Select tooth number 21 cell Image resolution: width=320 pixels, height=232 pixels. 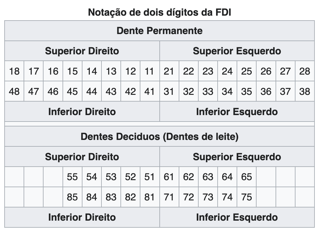pos(169,71)
